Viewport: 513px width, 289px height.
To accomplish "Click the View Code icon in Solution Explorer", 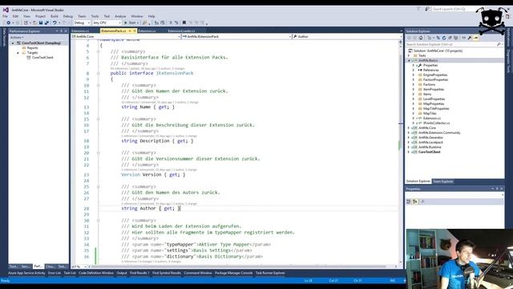I will click(463, 38).
